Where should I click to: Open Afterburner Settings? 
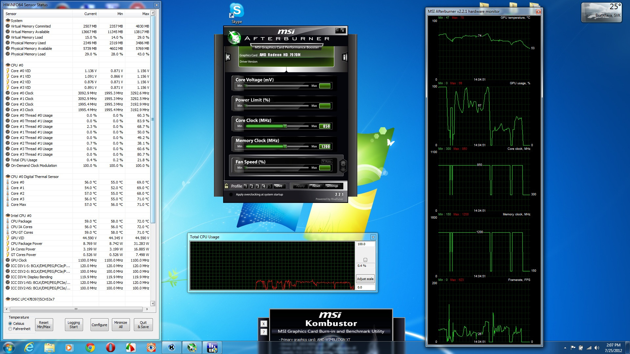coord(332,186)
